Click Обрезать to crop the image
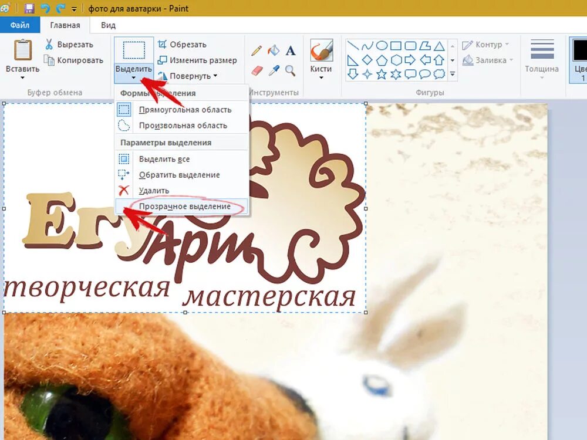The image size is (587, 440). click(182, 45)
